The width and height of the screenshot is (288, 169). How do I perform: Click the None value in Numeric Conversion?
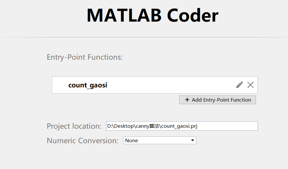[x=132, y=141]
